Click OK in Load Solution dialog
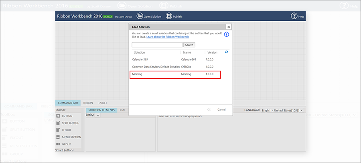This screenshot has height=163, width=361. [x=209, y=109]
